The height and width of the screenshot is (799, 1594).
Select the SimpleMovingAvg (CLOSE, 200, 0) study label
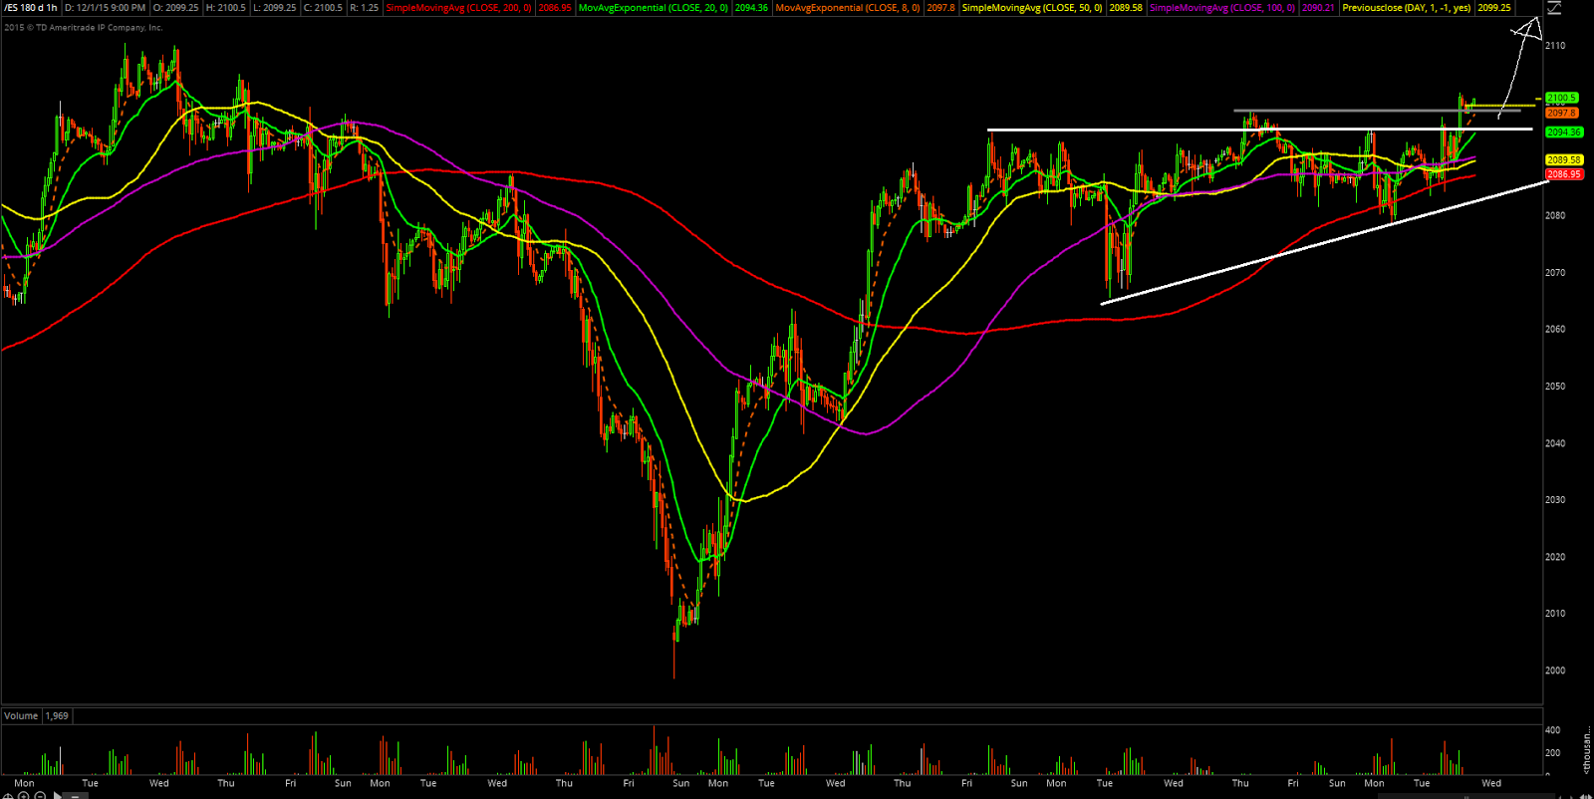pos(459,7)
